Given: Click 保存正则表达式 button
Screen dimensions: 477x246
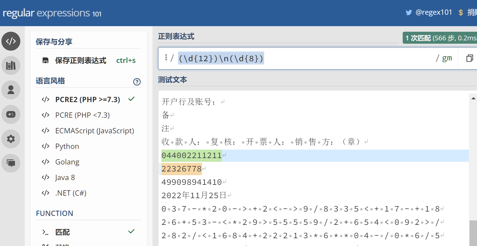Looking at the screenshot, I should click(81, 60).
